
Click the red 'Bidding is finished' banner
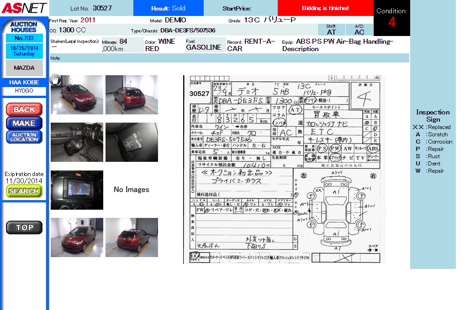[x=325, y=8]
